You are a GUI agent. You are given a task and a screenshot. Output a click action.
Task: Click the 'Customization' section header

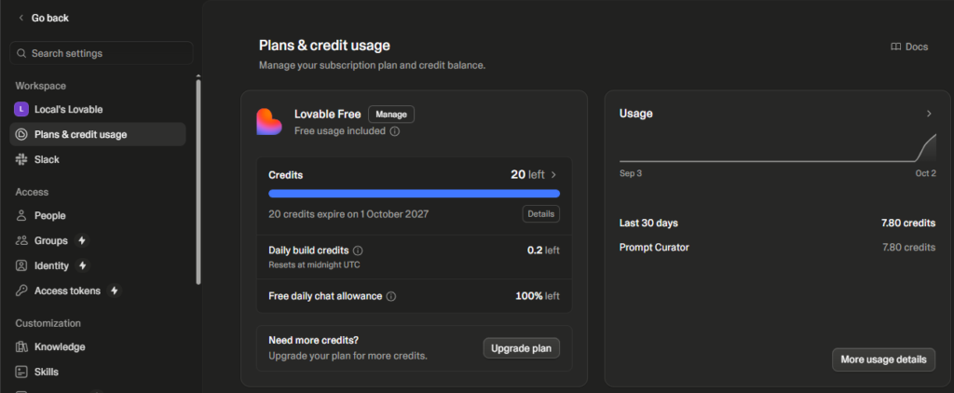tap(48, 323)
